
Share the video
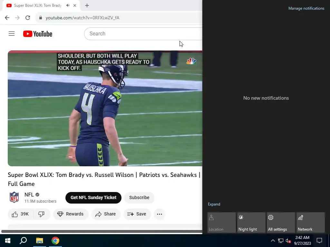click(x=106, y=214)
